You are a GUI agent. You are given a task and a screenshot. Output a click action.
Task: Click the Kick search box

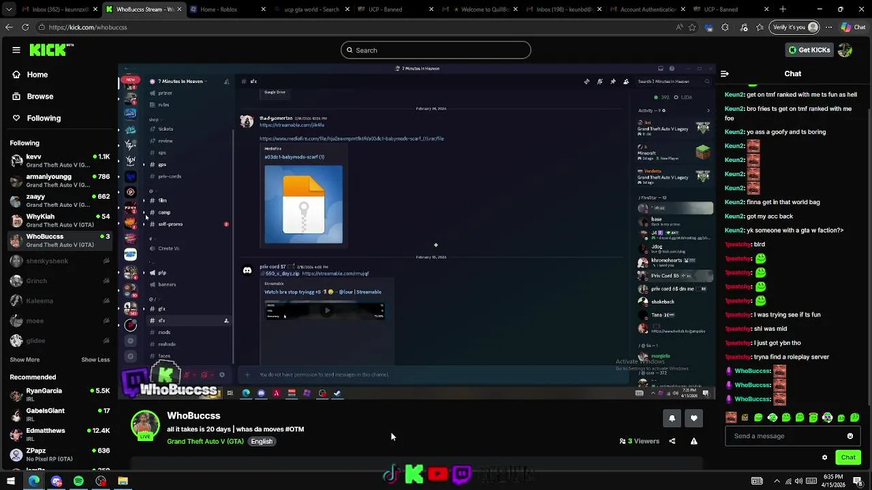click(436, 50)
